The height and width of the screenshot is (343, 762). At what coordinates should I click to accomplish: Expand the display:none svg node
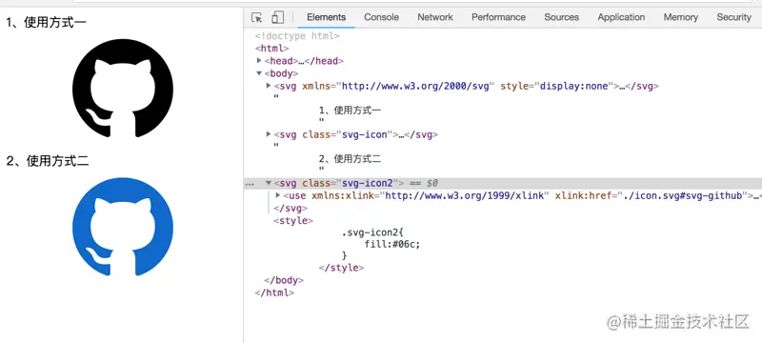pos(269,86)
